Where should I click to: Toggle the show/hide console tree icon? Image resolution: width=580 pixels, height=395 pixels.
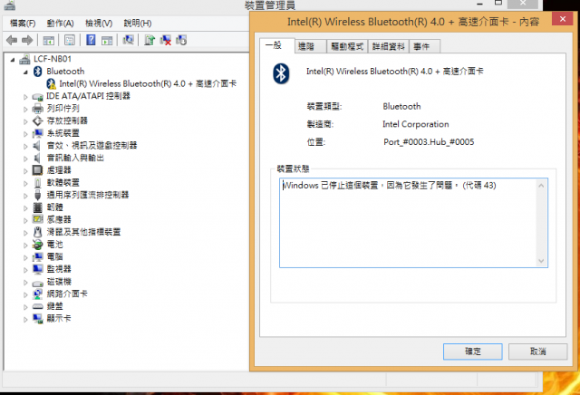pos(48,40)
